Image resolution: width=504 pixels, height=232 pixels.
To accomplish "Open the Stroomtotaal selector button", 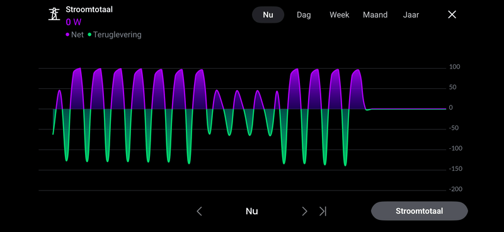I will [x=419, y=211].
